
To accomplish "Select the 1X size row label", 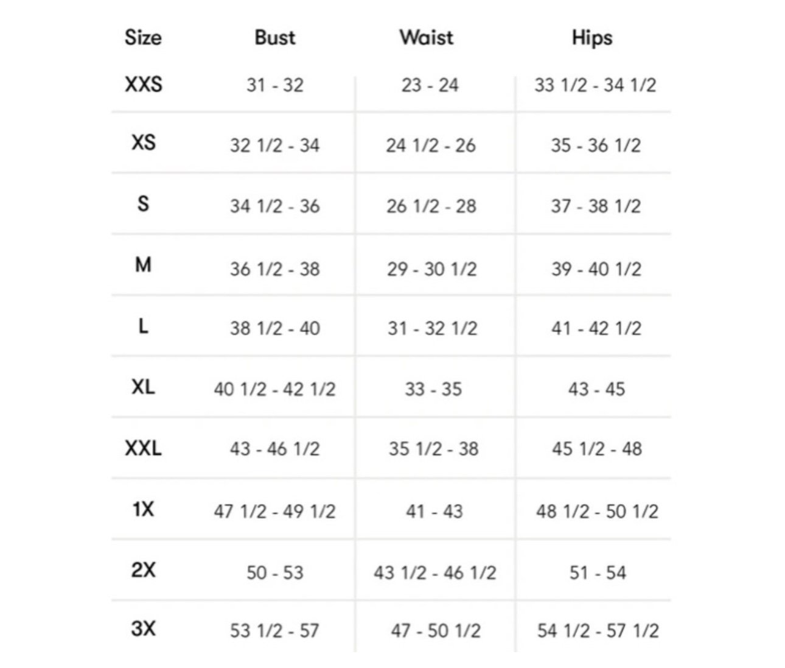I will [x=143, y=508].
